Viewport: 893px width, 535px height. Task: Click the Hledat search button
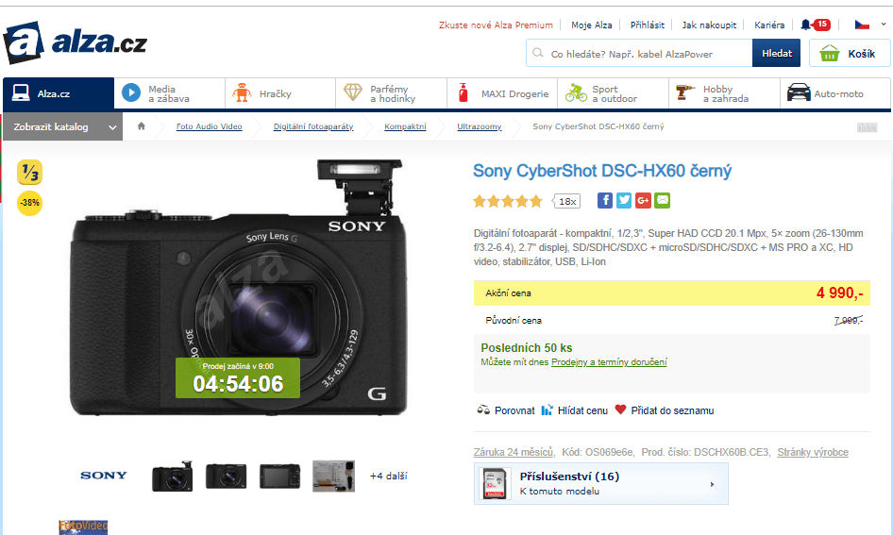point(776,53)
